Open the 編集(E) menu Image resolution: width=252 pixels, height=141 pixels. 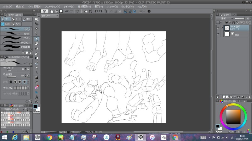coord(20,7)
